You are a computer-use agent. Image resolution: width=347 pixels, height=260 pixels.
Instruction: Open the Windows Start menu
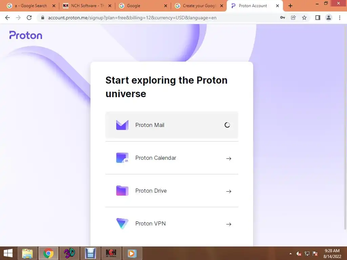[8, 253]
